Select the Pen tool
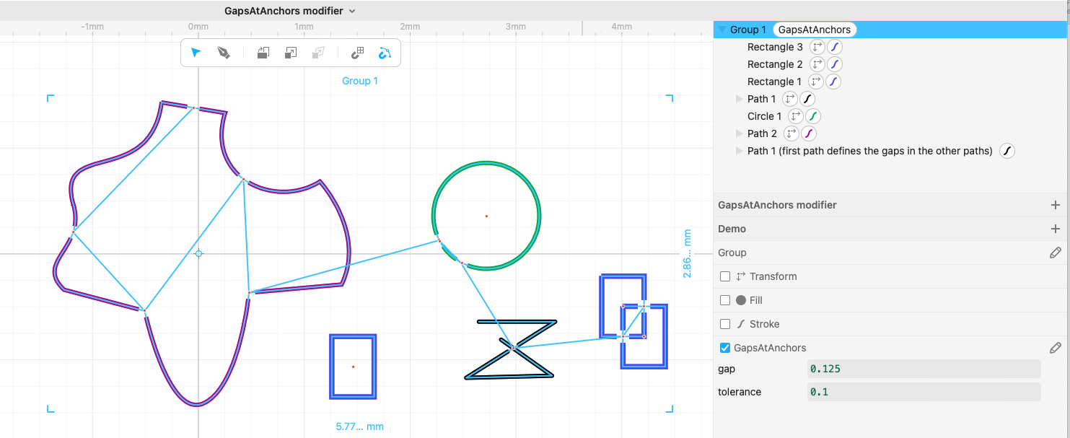Viewport: 1070px width, 438px height. click(224, 53)
